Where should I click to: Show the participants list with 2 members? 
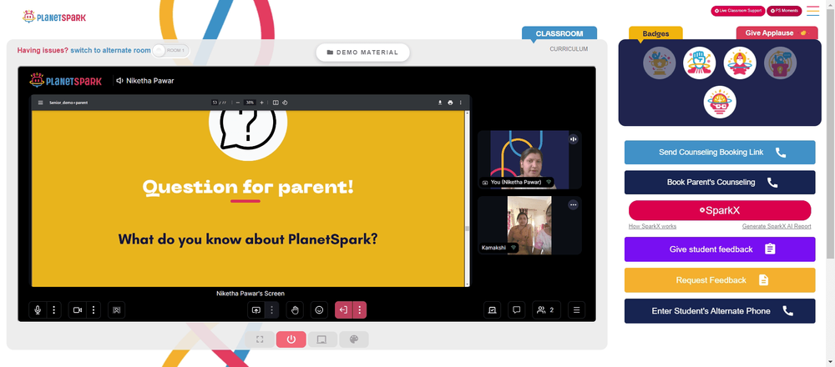[546, 310]
